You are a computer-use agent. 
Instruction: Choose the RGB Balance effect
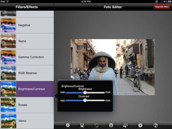tap(27, 73)
